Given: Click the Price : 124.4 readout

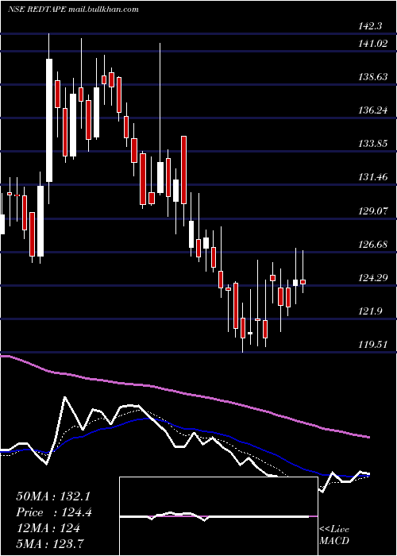Looking at the screenshot, I should pyautogui.click(x=54, y=512).
